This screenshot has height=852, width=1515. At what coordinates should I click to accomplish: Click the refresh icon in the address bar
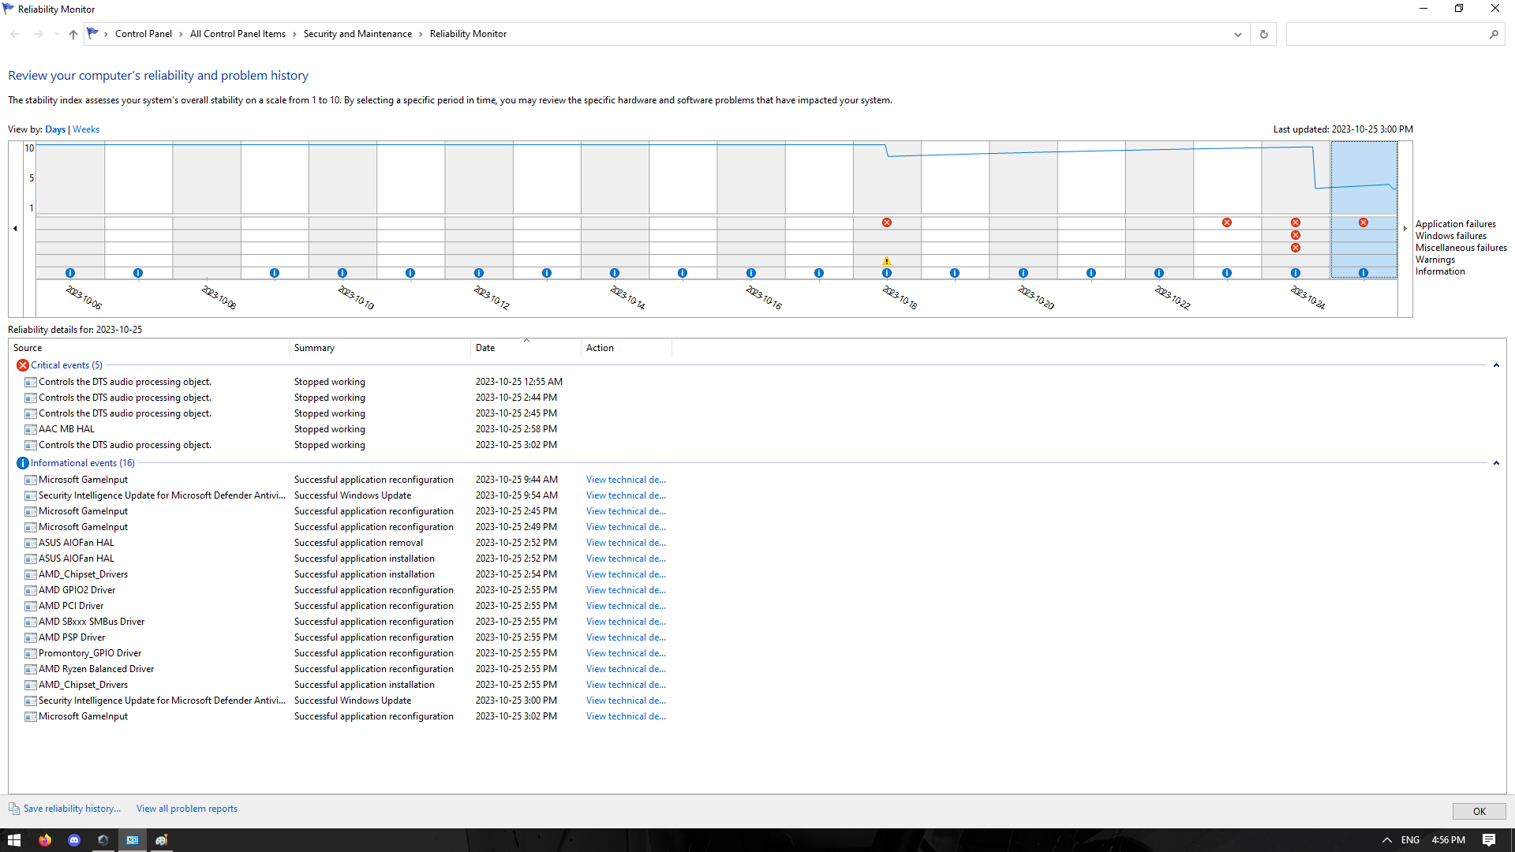tap(1263, 34)
